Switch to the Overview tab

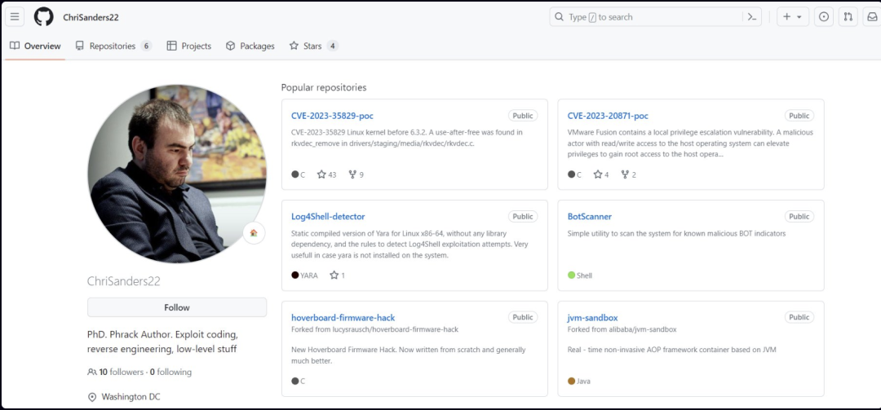point(35,46)
